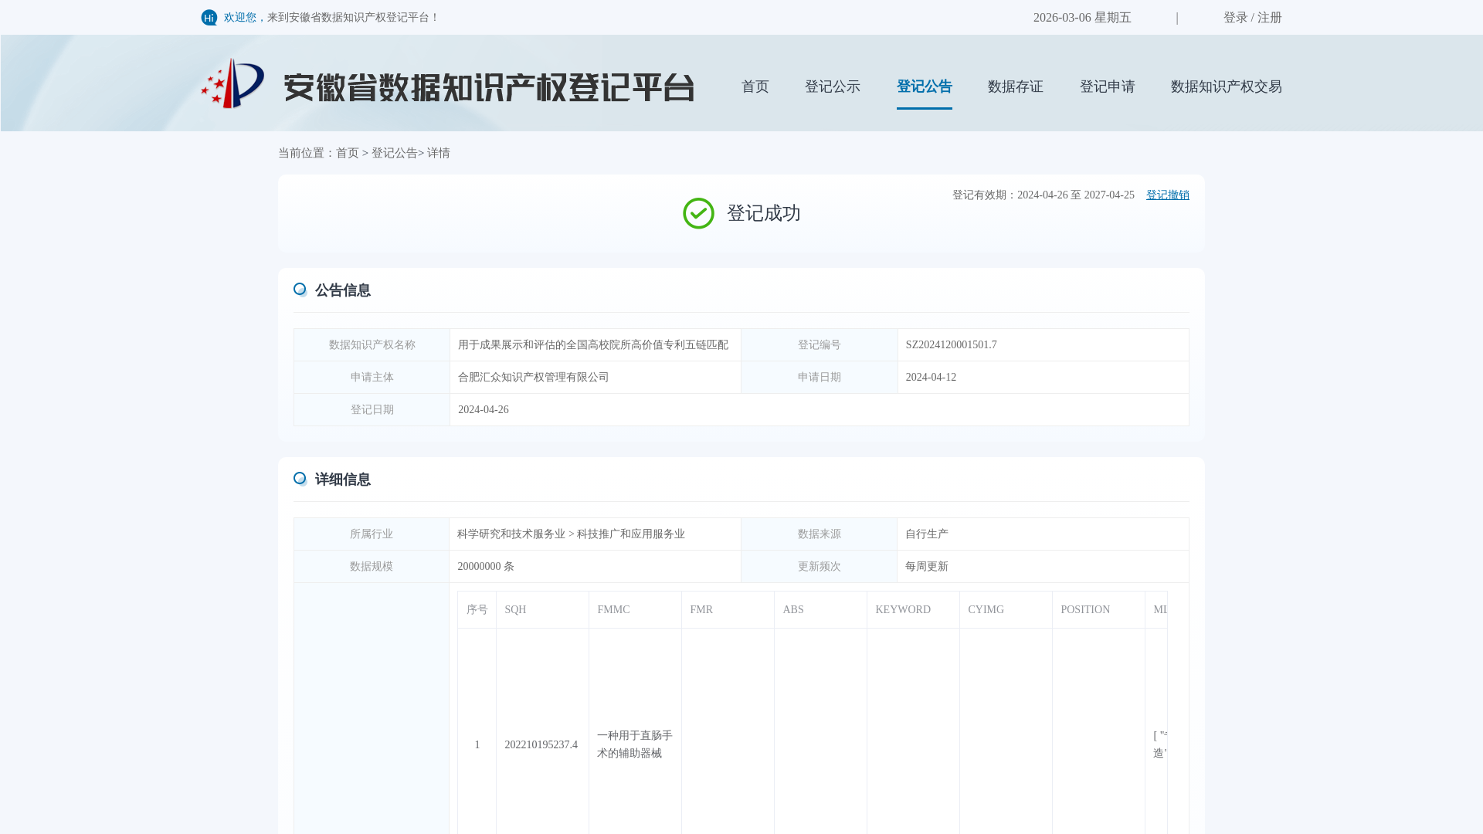Go to 数据存证 navigation item
The height and width of the screenshot is (834, 1483).
tap(1015, 86)
